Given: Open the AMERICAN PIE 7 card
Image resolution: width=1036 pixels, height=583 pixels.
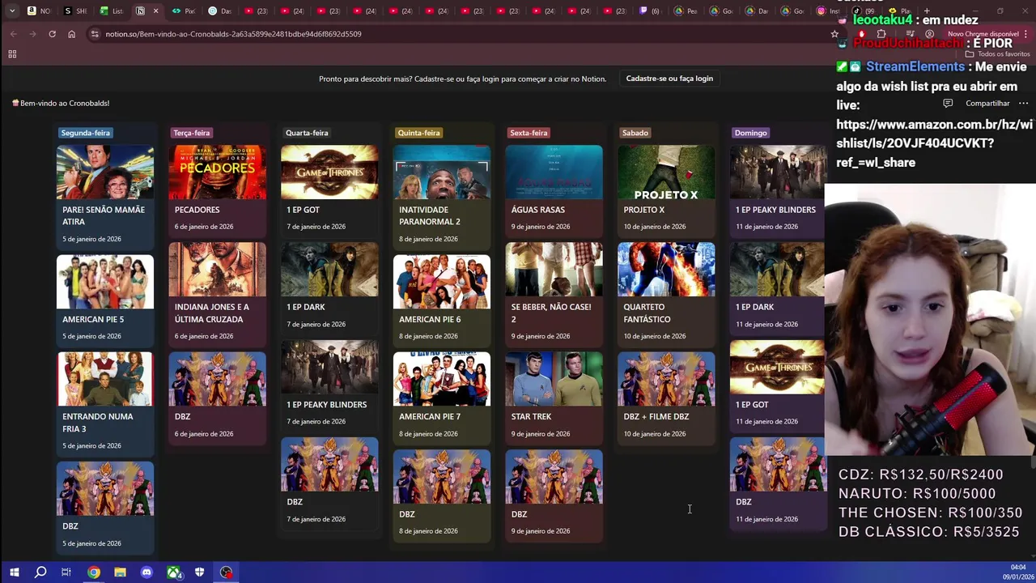Looking at the screenshot, I should pos(441,398).
